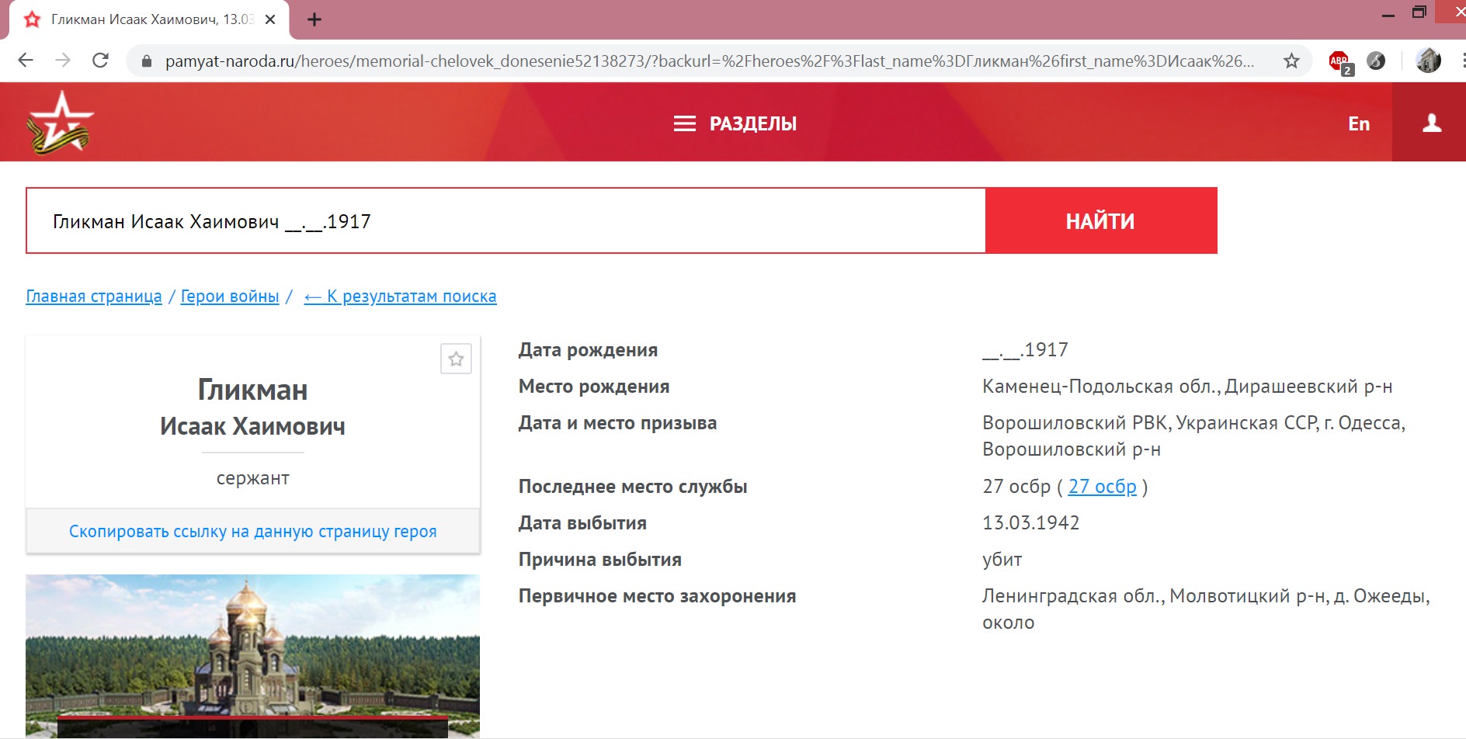Click the Chrome profile avatar
Screen dimensions: 1466x739
1428,61
